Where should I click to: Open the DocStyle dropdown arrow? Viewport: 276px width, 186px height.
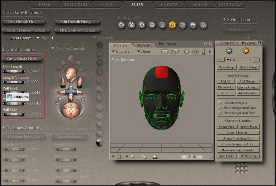95,37
